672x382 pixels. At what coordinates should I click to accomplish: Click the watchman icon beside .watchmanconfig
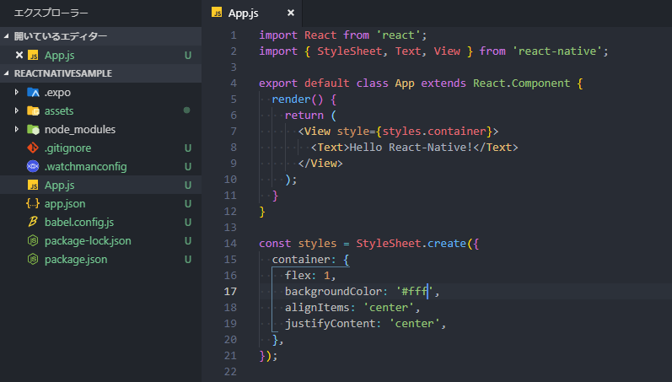[x=33, y=166]
